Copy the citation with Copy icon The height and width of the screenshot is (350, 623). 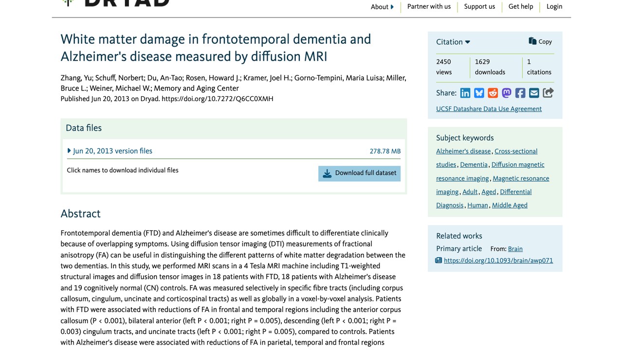[x=540, y=42]
